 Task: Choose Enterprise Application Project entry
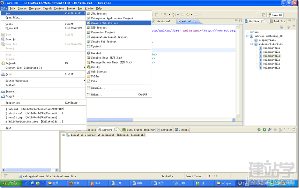tap(119, 18)
